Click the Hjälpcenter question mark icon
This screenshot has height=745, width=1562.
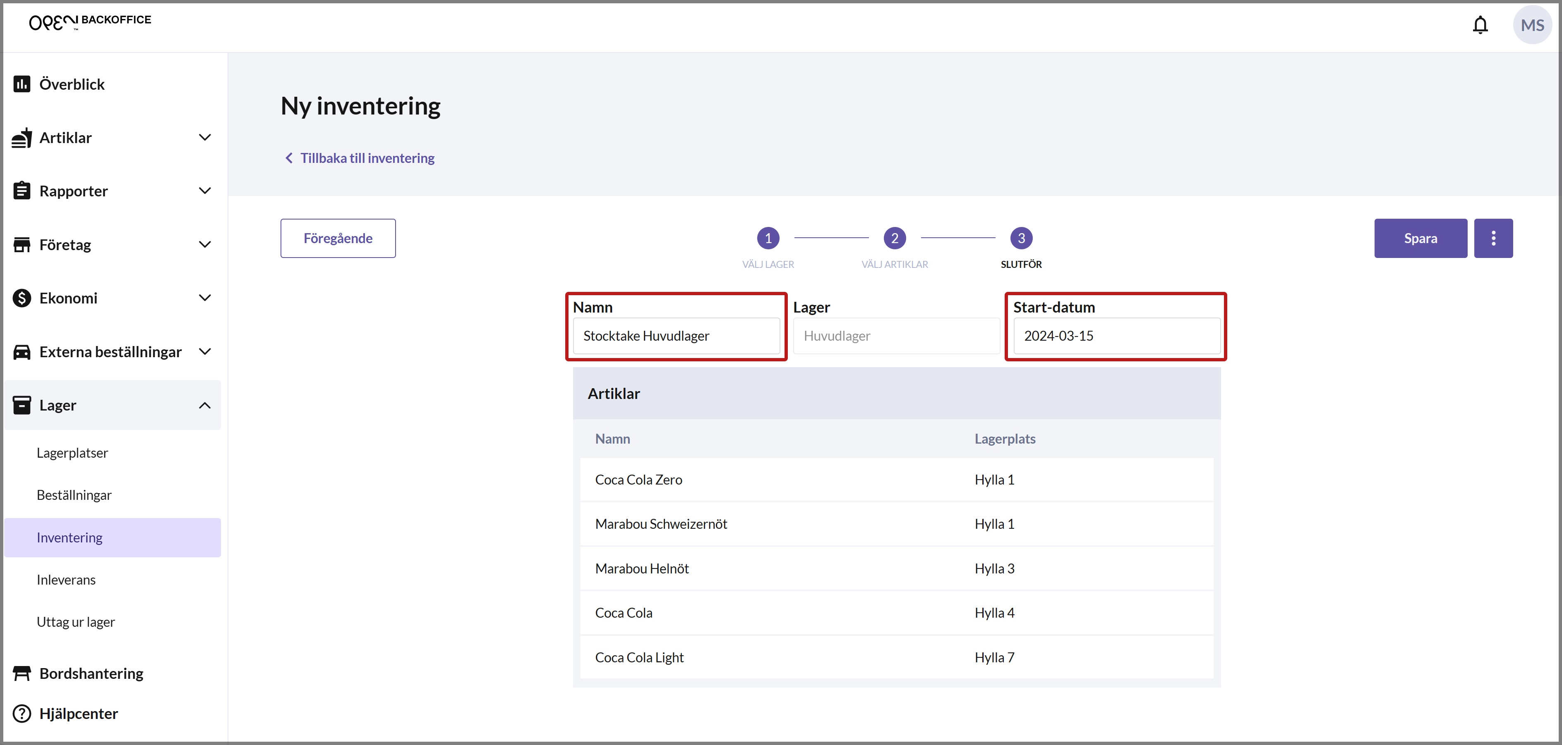[22, 714]
